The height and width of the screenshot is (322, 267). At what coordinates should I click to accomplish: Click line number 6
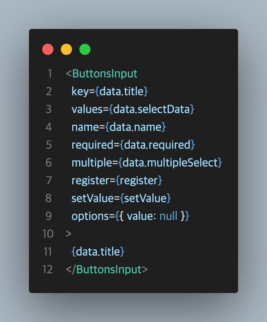49,162
